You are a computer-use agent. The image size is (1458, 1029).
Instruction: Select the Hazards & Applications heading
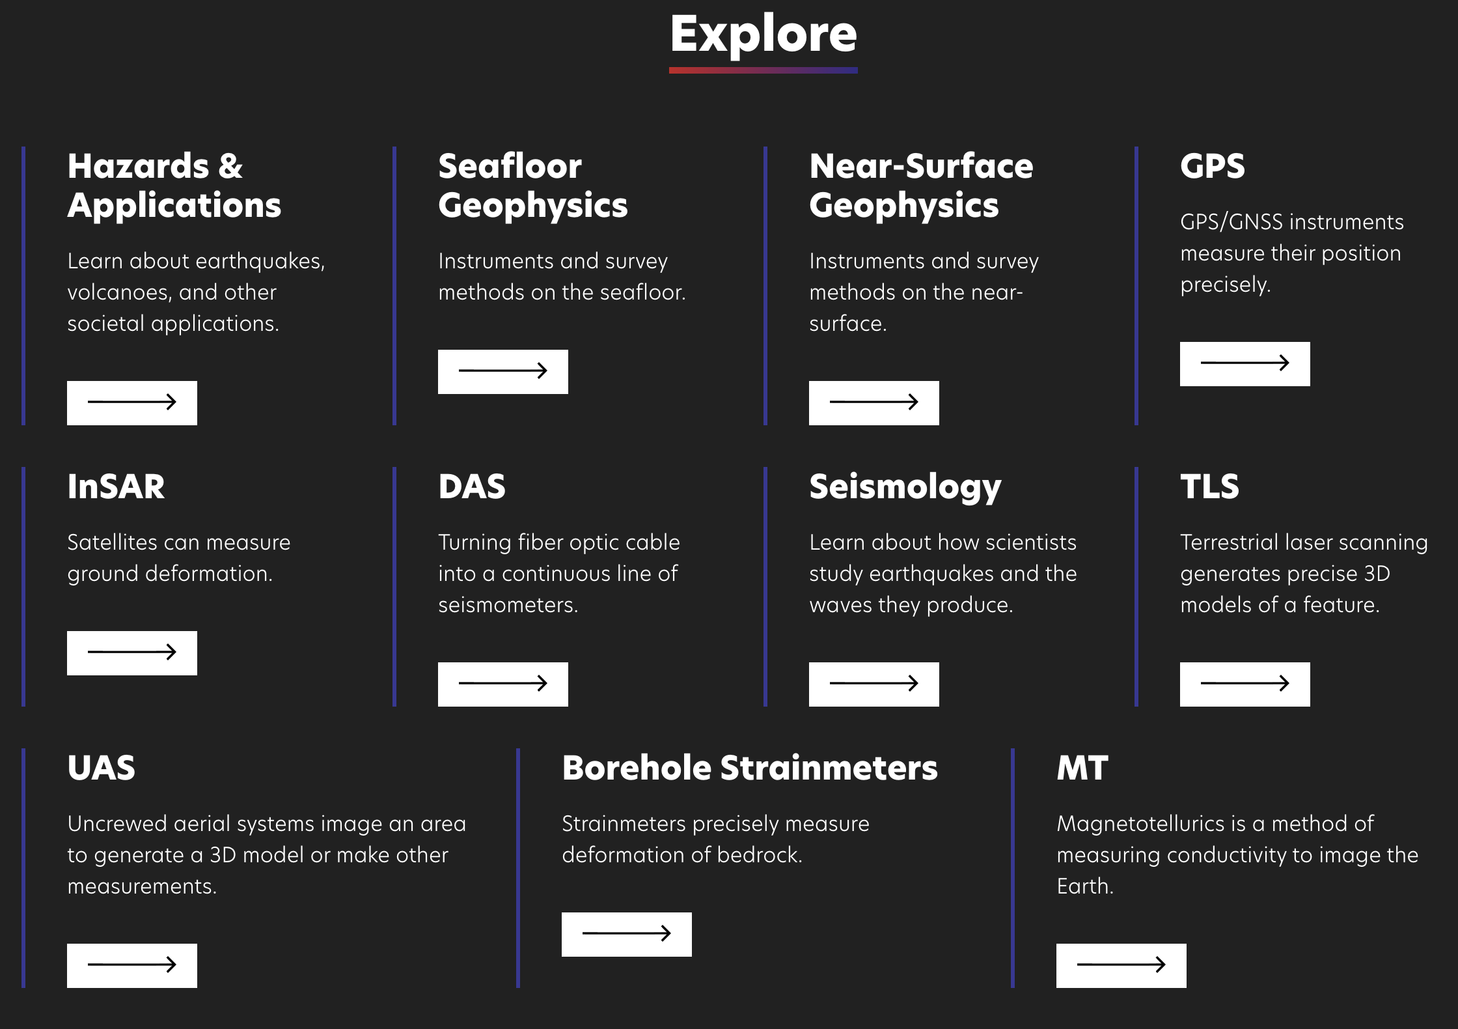click(174, 186)
